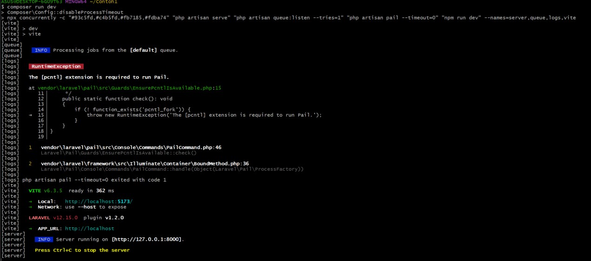Open the http://127.0.0.1:8000 server address
591x261 pixels.
pyautogui.click(x=147, y=239)
